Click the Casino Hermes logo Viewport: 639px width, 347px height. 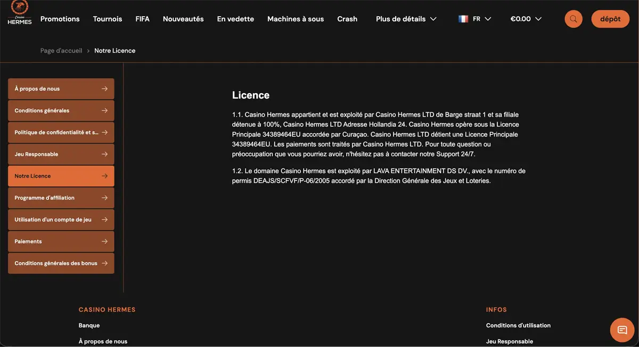20,13
